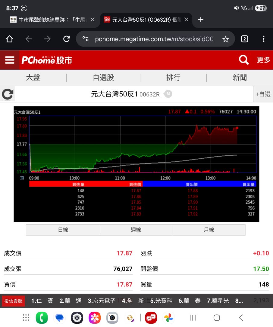
Task: Tap the search magnifier icon
Action: (x=244, y=60)
